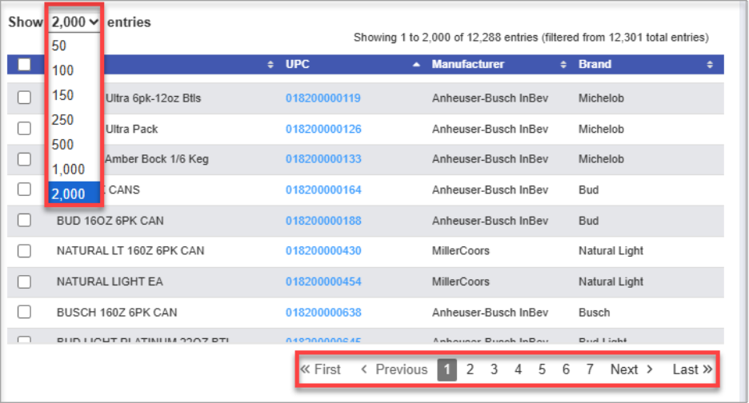Jump to page 5
This screenshot has width=749, height=403.
tap(542, 369)
